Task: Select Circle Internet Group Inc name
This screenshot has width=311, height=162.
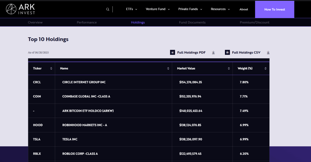Action: tap(84, 82)
